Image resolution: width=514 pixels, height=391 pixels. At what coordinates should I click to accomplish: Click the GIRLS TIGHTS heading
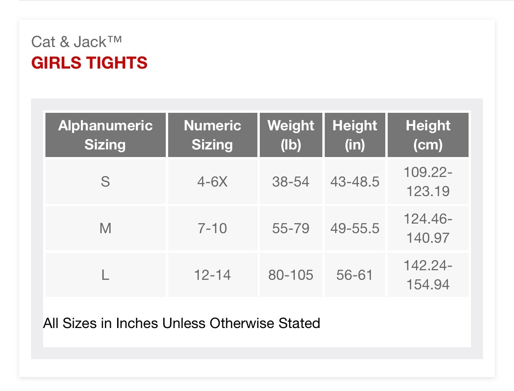coord(89,63)
